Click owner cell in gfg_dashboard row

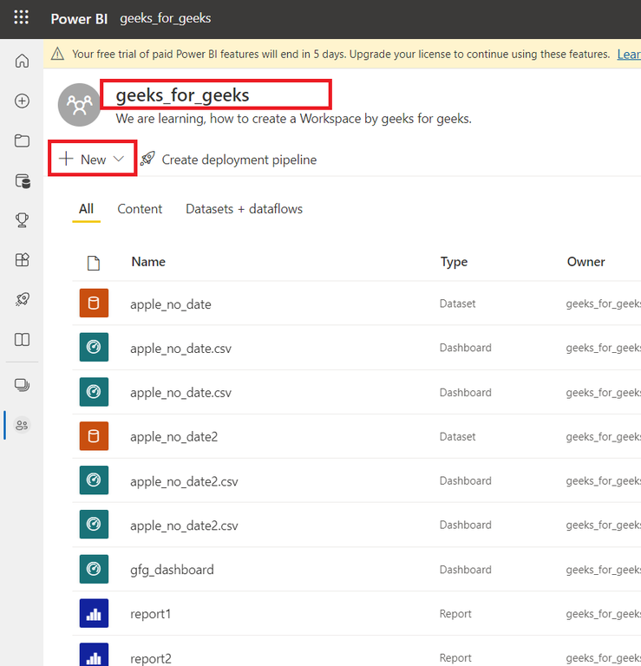pyautogui.click(x=603, y=570)
